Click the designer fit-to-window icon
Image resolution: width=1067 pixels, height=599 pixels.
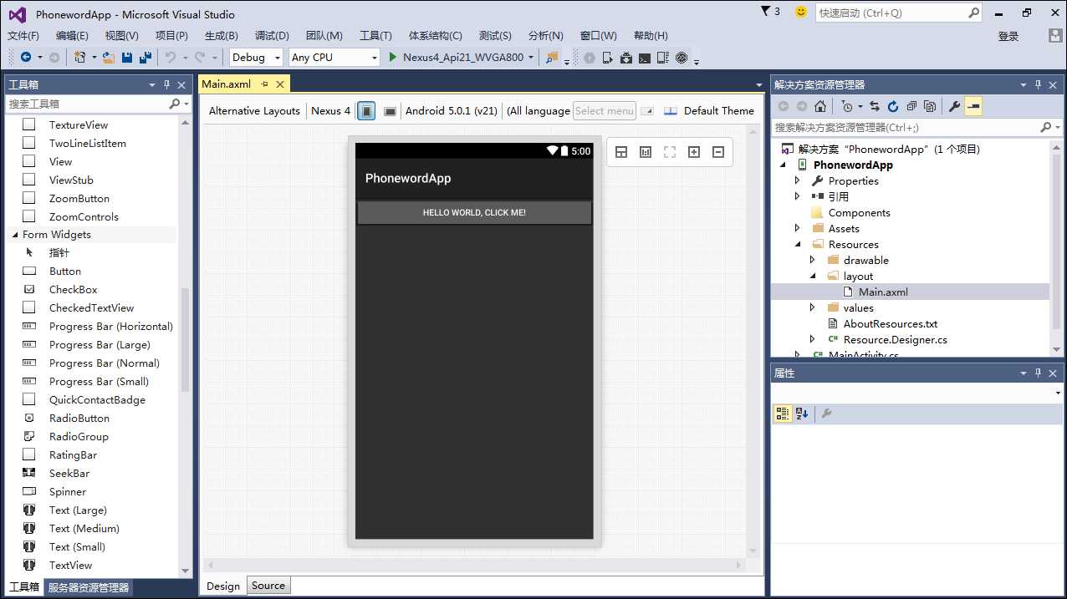(670, 152)
